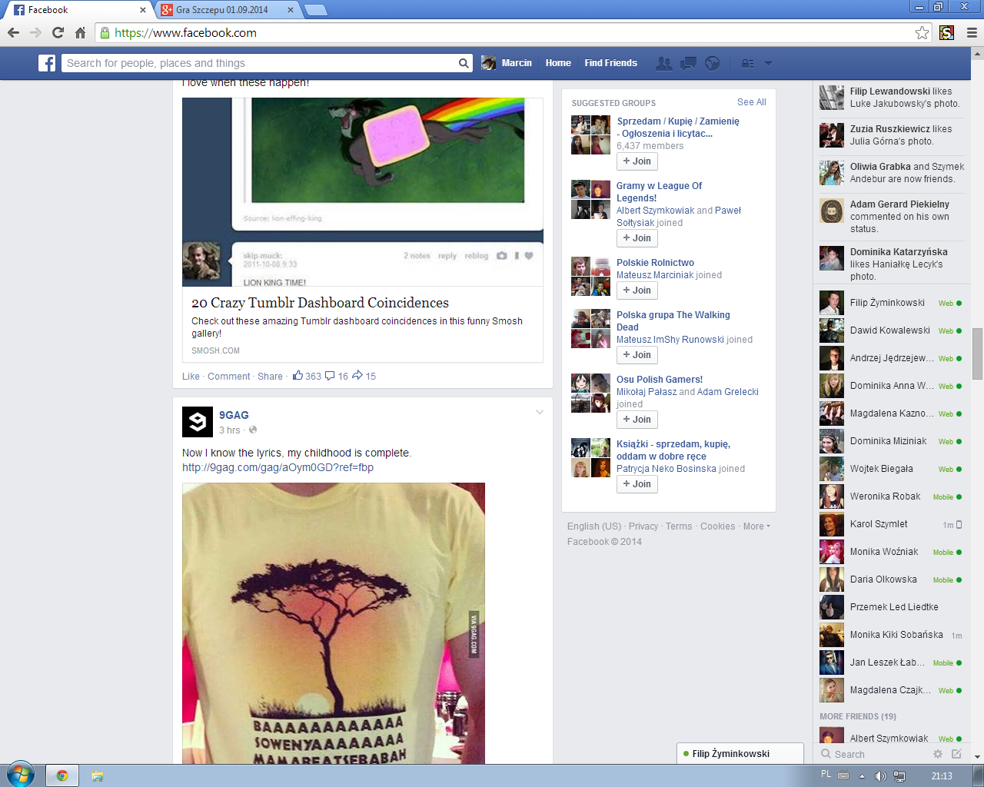Click the Facebook logo icon

click(47, 63)
